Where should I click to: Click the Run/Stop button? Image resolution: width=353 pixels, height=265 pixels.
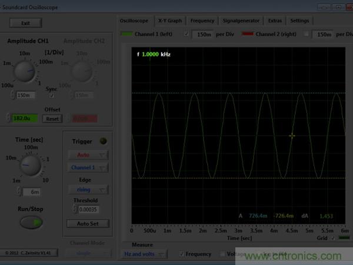(x=32, y=222)
